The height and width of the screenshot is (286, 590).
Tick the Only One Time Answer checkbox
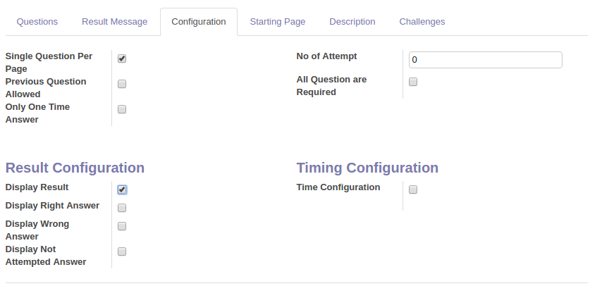click(122, 109)
